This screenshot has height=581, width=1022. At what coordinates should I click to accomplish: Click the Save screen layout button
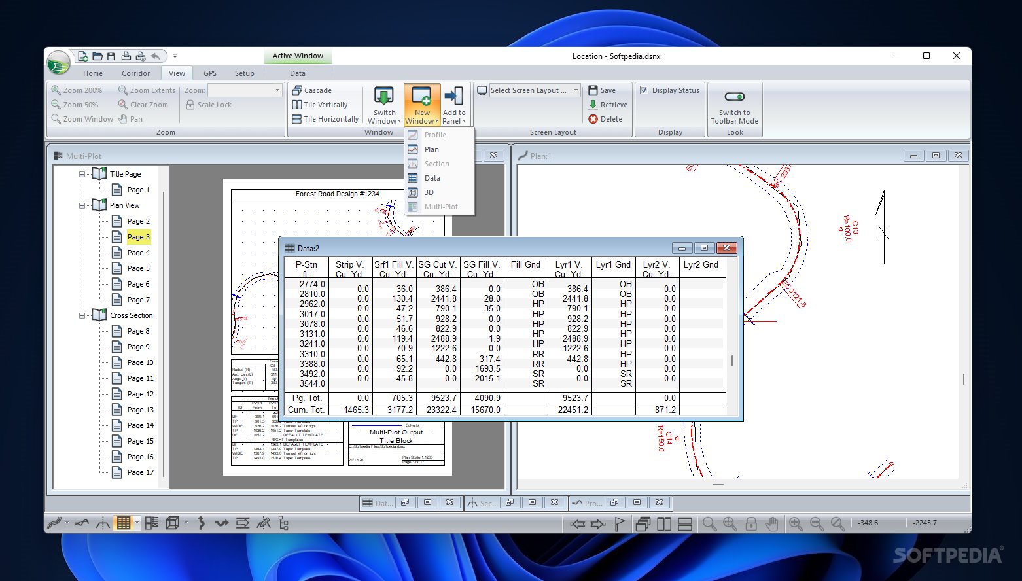point(602,90)
